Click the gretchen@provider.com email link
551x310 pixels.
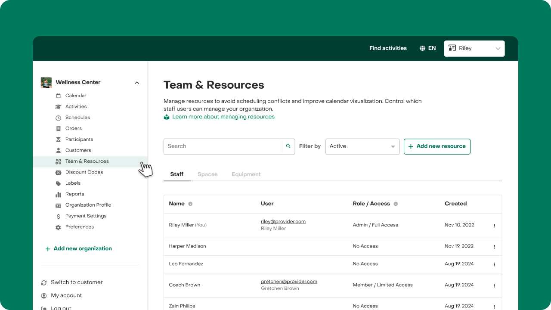tap(289, 282)
